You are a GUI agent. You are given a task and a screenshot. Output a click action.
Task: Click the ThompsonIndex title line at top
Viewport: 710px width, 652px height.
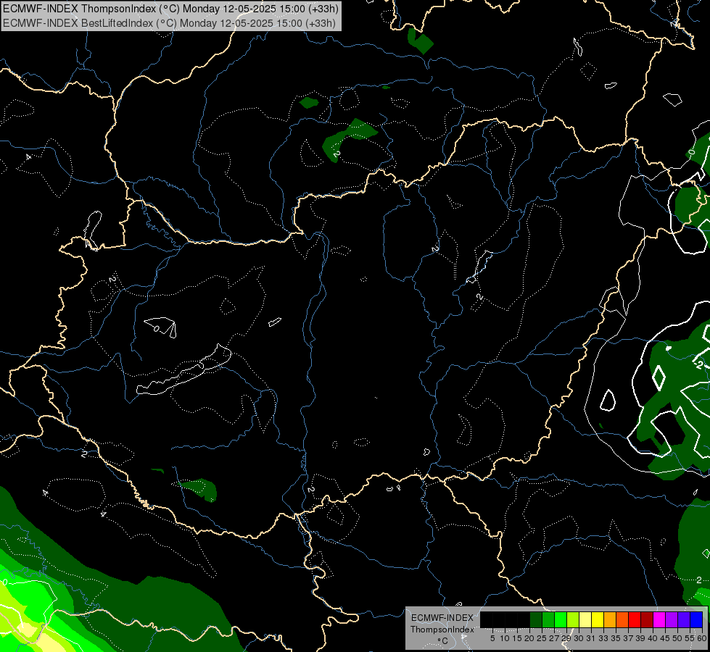[x=170, y=9]
